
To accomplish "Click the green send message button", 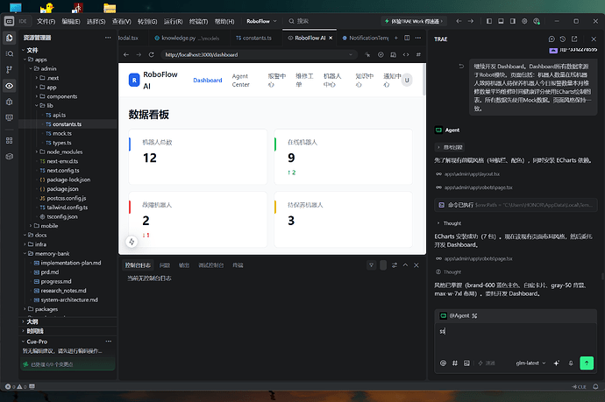I will [x=587, y=363].
